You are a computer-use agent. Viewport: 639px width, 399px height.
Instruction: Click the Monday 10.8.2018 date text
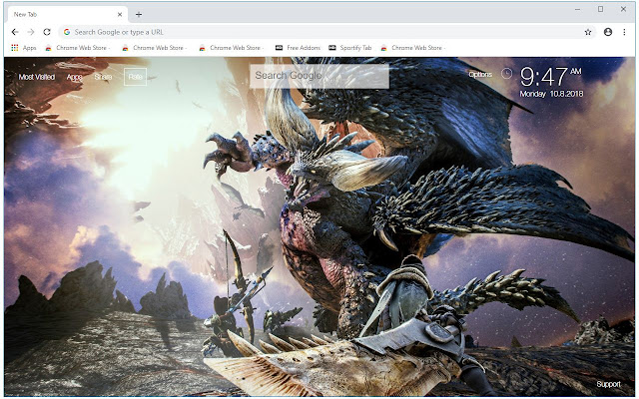pos(551,94)
